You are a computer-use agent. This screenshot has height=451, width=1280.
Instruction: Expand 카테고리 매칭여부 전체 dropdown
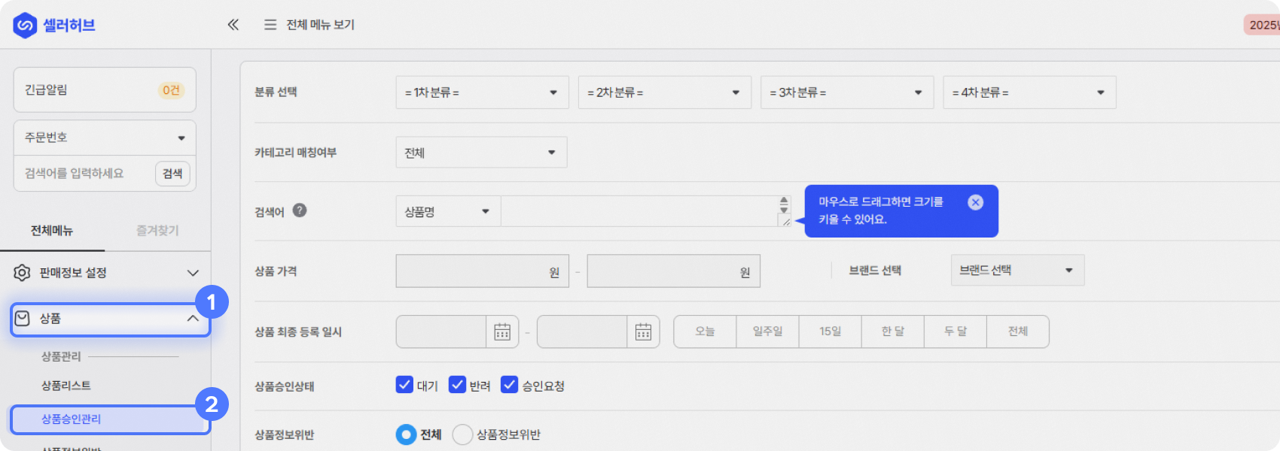click(481, 153)
